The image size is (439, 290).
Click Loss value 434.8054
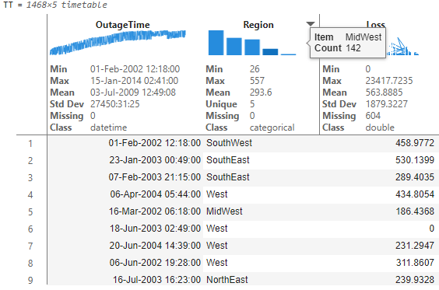pos(415,194)
